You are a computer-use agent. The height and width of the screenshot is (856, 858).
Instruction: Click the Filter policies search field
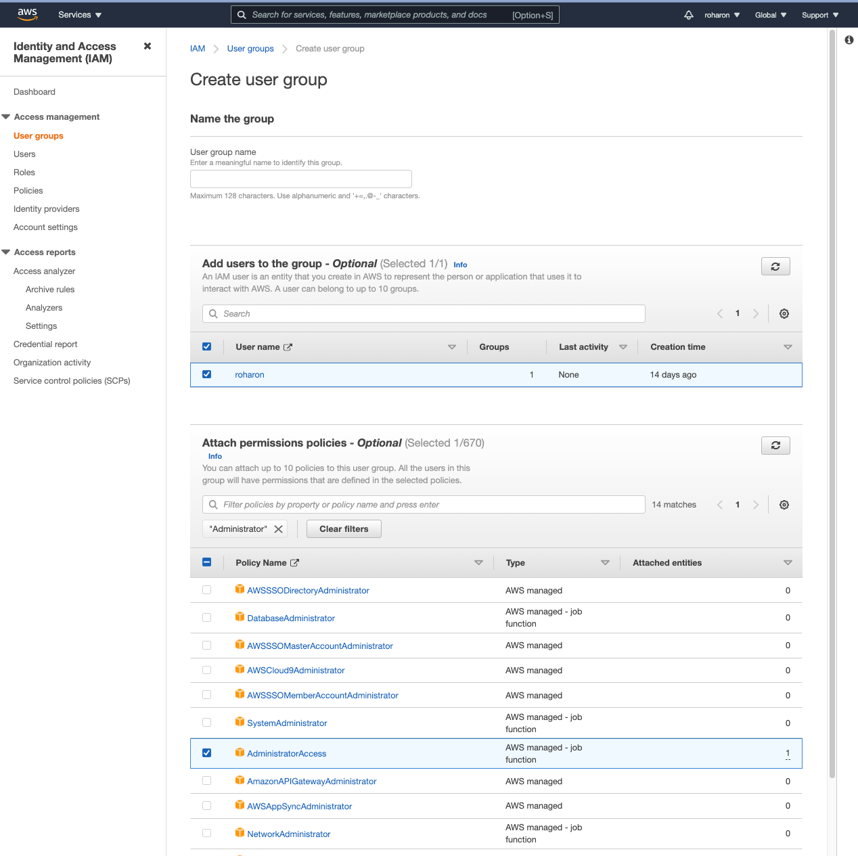[424, 505]
